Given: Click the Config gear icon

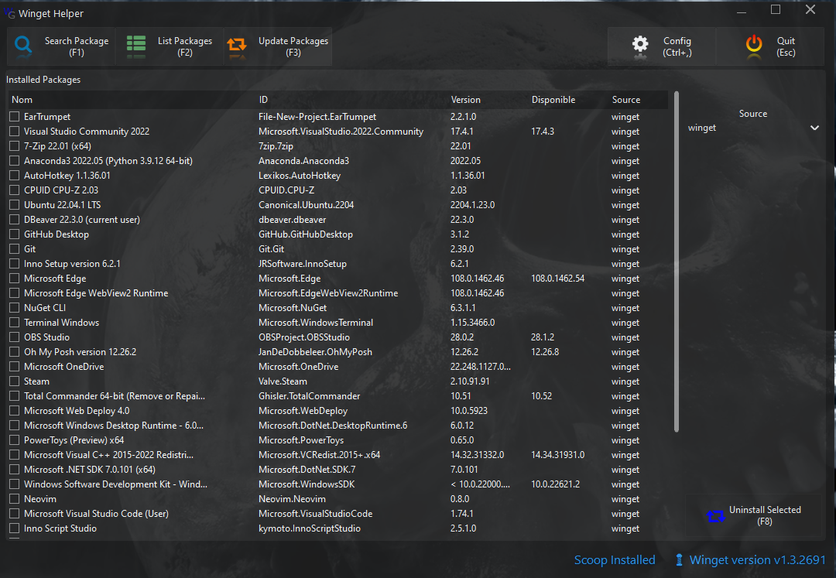Looking at the screenshot, I should click(640, 46).
